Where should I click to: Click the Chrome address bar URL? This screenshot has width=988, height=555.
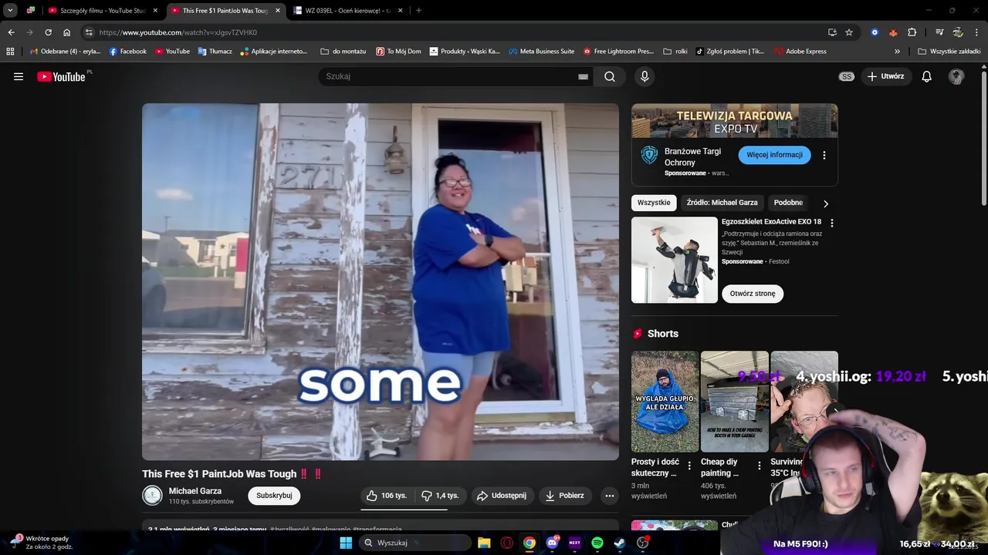178,32
